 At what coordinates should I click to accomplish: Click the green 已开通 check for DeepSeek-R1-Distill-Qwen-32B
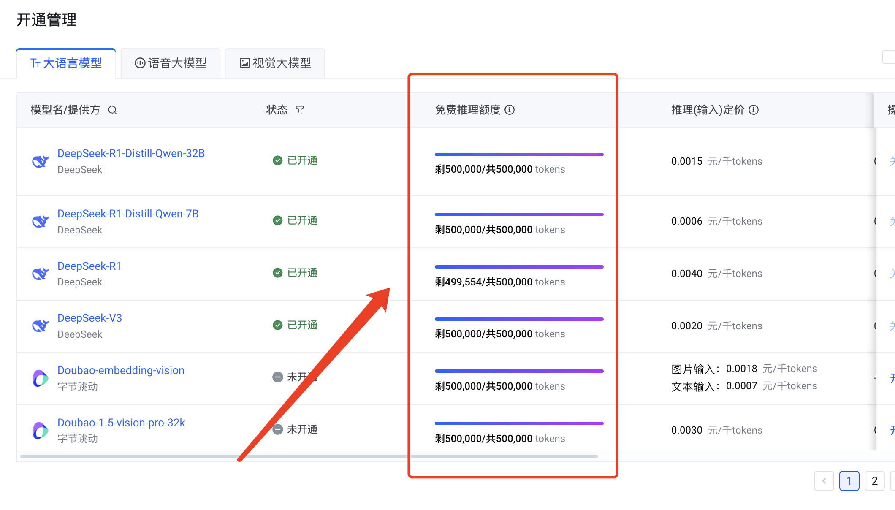tap(277, 160)
